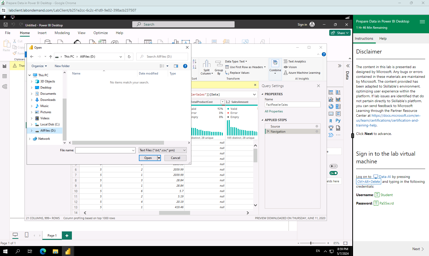Choose the donut chart visual icon
This screenshot has width=429, height=256.
click(331, 106)
